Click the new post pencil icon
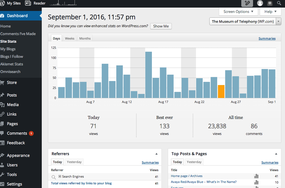The image size is (285, 188). tap(247, 3)
